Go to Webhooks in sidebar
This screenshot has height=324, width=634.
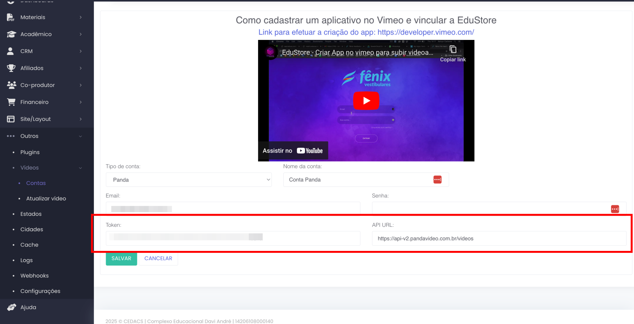(34, 276)
